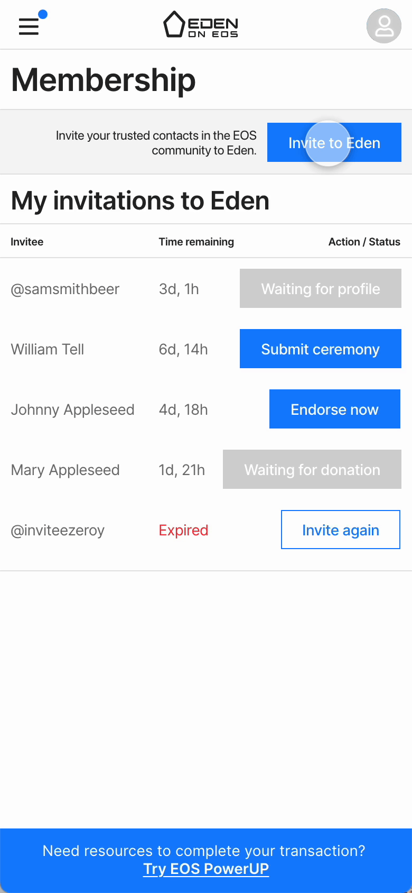Click the Membership page heading
Screen dimensions: 412x893
click(x=104, y=80)
